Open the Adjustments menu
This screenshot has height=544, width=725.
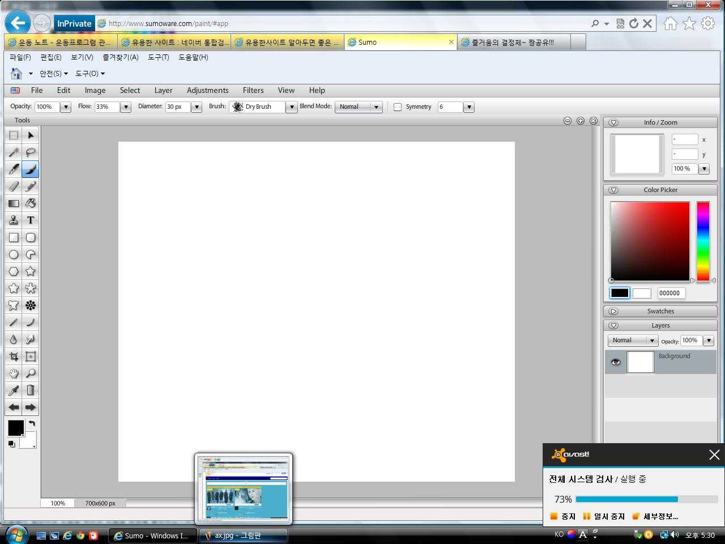pyautogui.click(x=208, y=90)
